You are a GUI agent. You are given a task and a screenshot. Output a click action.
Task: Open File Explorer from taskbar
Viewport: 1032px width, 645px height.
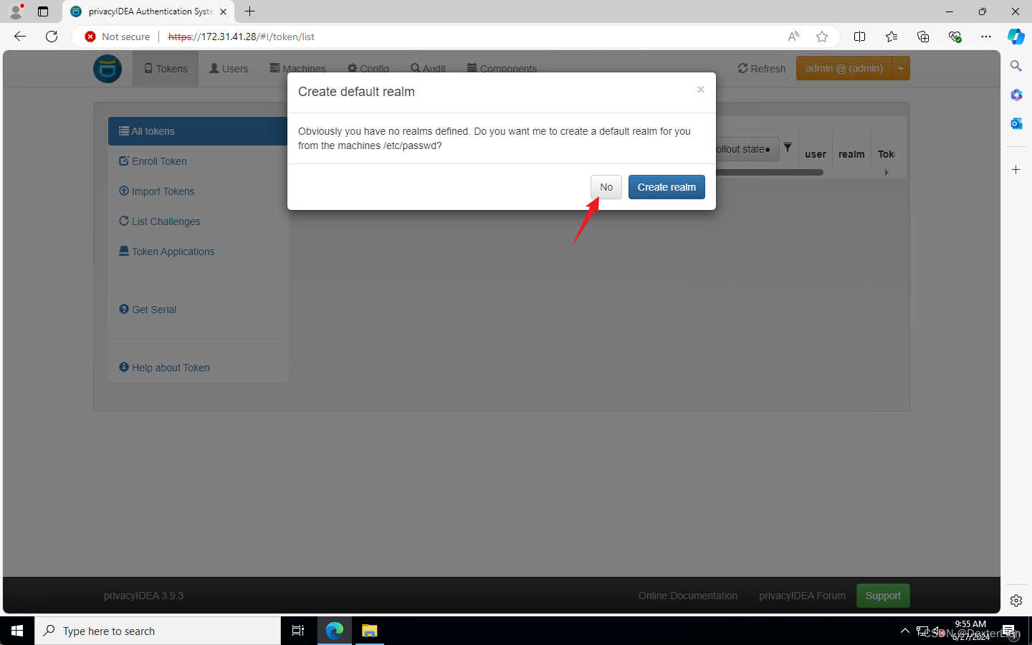(x=370, y=631)
